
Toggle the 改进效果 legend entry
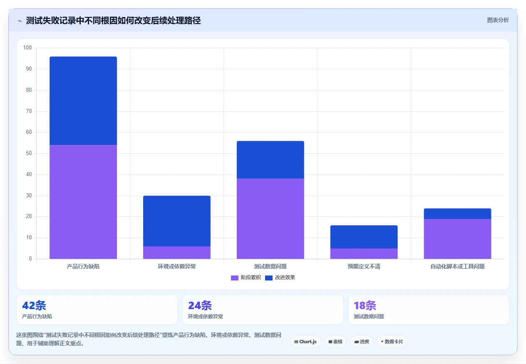click(280, 278)
